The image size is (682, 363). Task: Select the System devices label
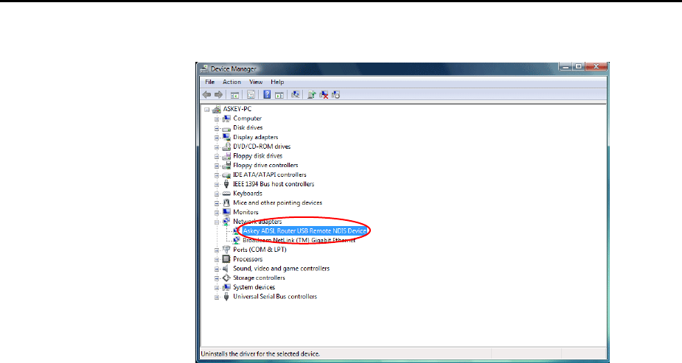coord(254,287)
